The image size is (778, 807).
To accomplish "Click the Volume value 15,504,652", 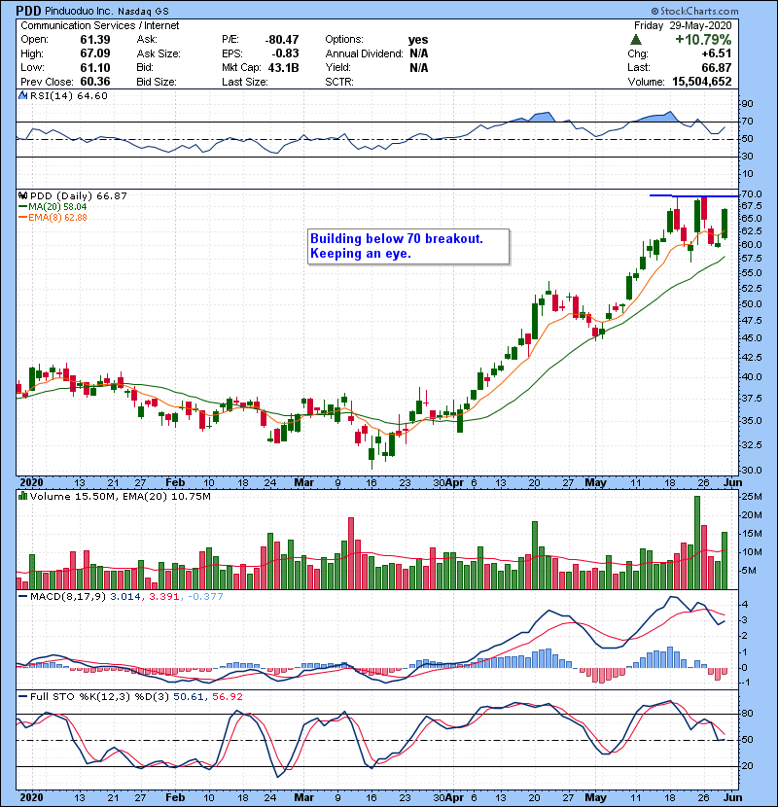I will [x=702, y=82].
